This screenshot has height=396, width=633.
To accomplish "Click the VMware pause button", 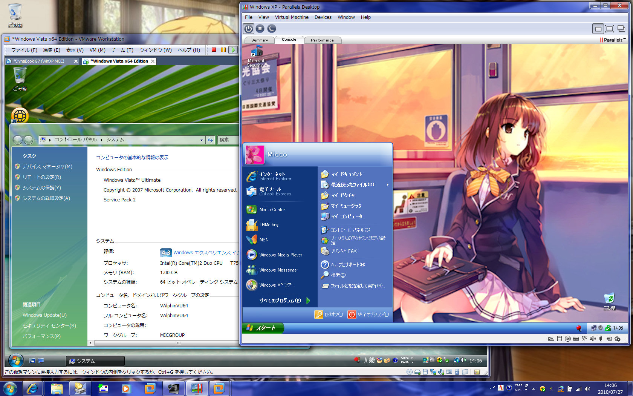I will tap(223, 50).
